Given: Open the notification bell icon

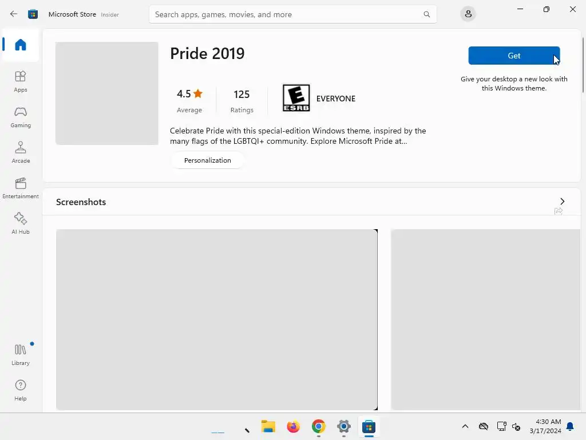Looking at the screenshot, I should click(571, 426).
